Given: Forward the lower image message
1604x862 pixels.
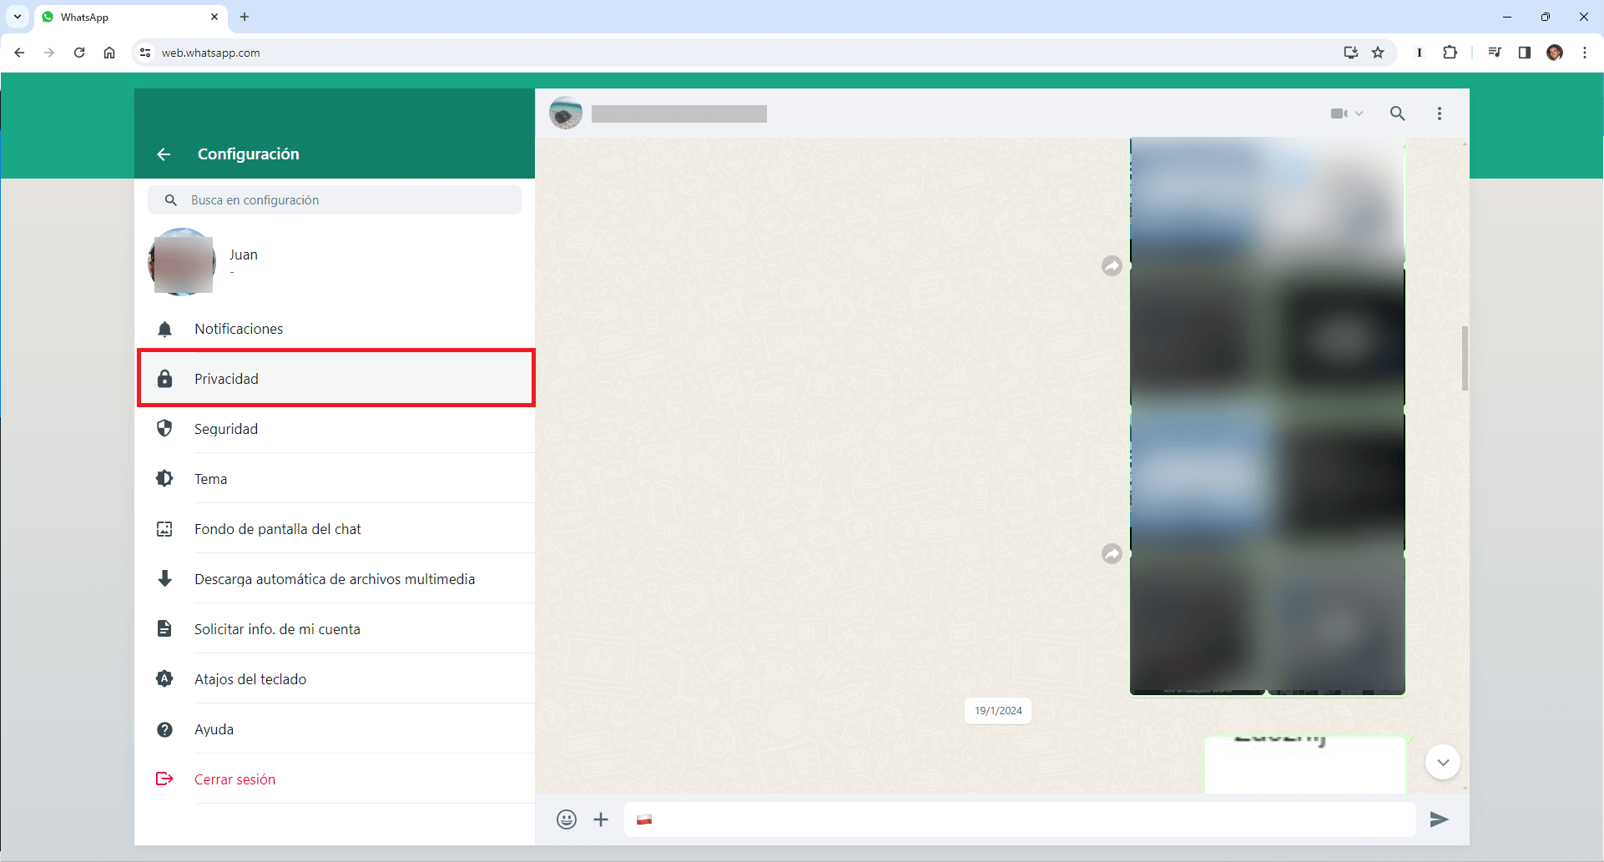Looking at the screenshot, I should (1112, 554).
